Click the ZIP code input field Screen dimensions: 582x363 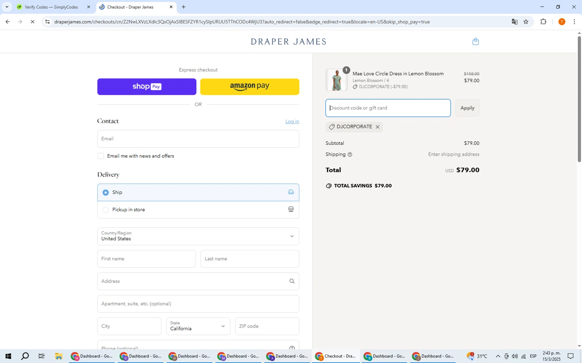tap(267, 326)
